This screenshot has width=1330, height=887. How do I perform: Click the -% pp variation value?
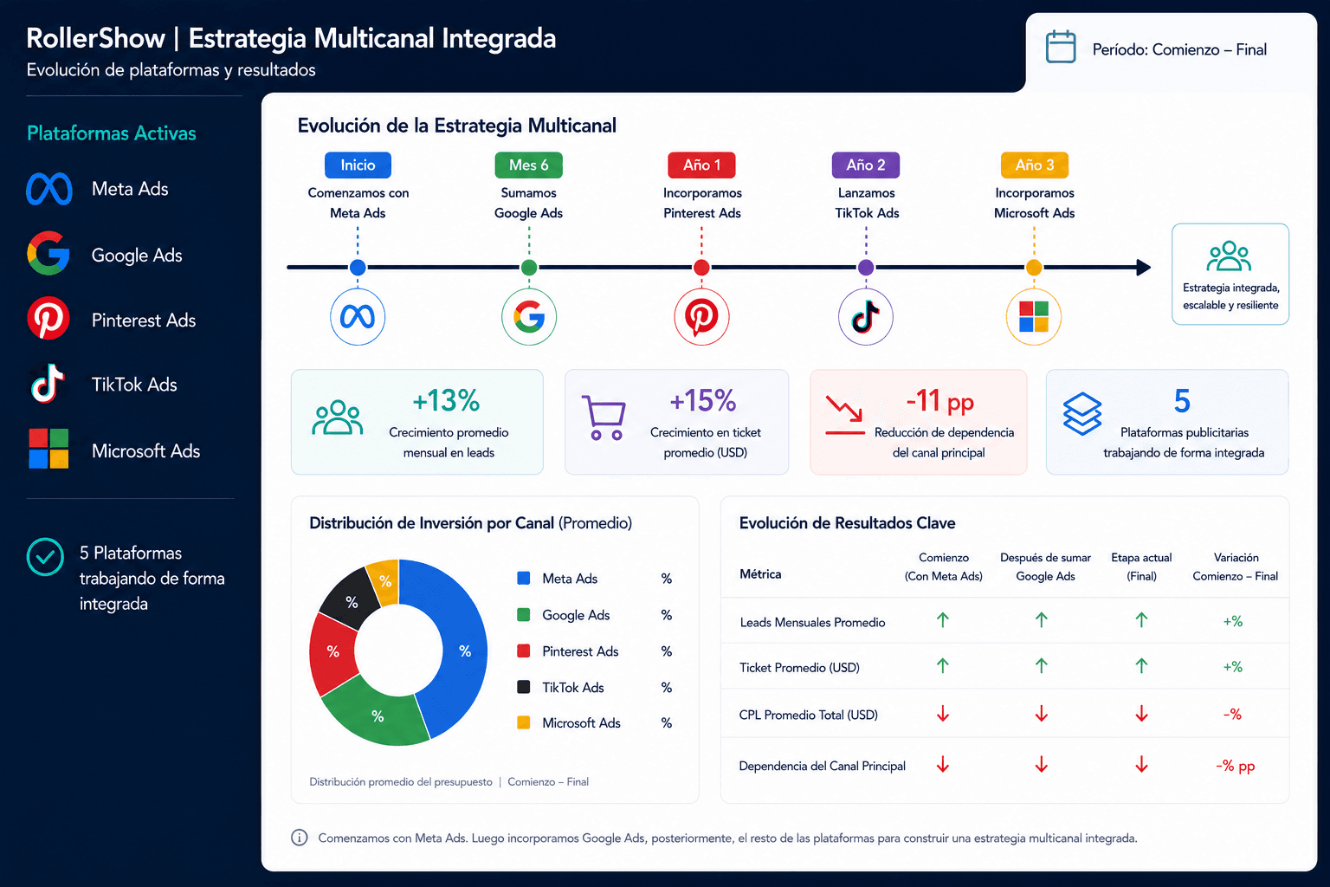1235,766
